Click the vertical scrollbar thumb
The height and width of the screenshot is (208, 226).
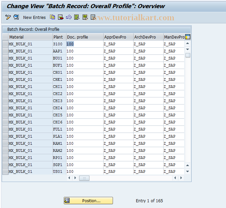pyautogui.click(x=188, y=55)
